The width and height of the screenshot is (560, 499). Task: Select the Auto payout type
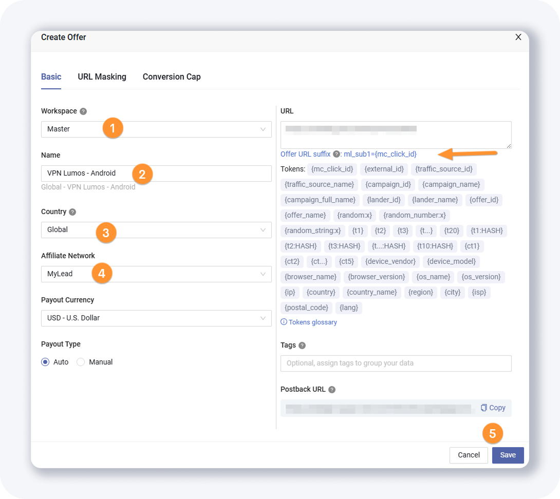coord(45,362)
